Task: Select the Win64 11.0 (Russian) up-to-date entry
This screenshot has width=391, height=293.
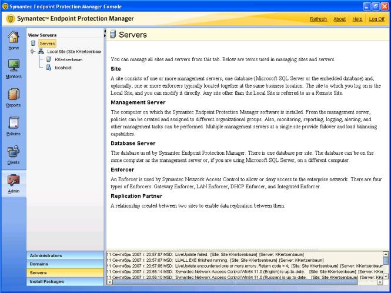Action: 245,277
